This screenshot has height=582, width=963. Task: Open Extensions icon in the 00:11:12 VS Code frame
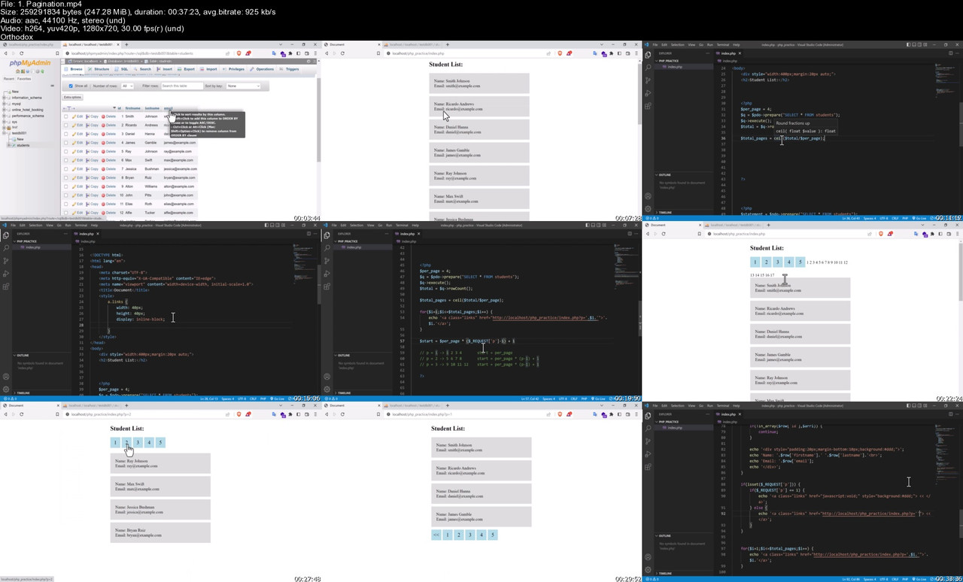pos(648,106)
